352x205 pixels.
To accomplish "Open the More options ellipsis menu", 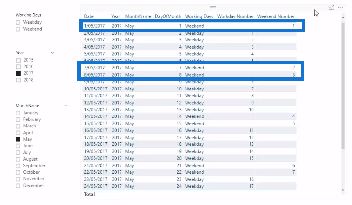I will (341, 7).
